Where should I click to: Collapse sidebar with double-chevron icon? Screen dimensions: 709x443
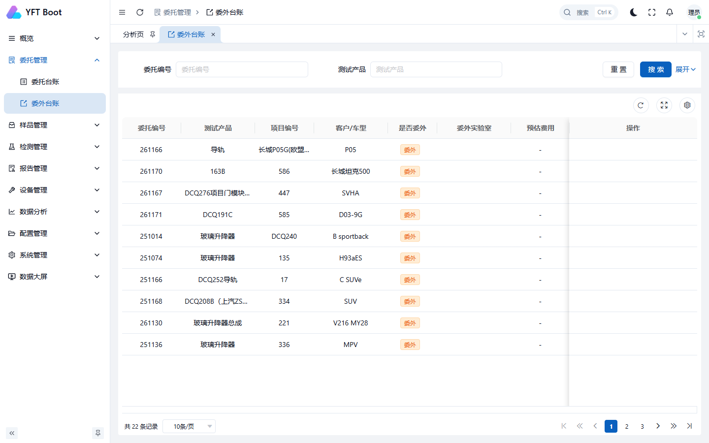[x=12, y=433]
